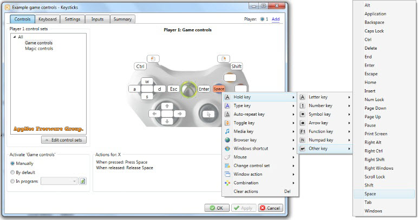Expand the Hold key submenu arrow

click(293, 97)
